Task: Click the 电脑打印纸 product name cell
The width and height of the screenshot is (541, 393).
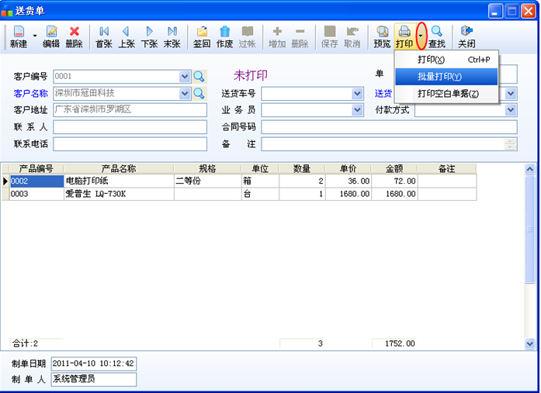Action: [x=119, y=181]
